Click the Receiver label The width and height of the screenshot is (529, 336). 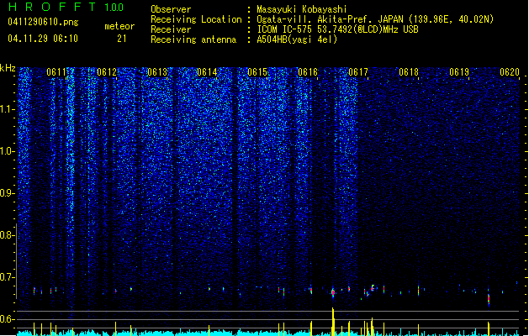coord(171,29)
